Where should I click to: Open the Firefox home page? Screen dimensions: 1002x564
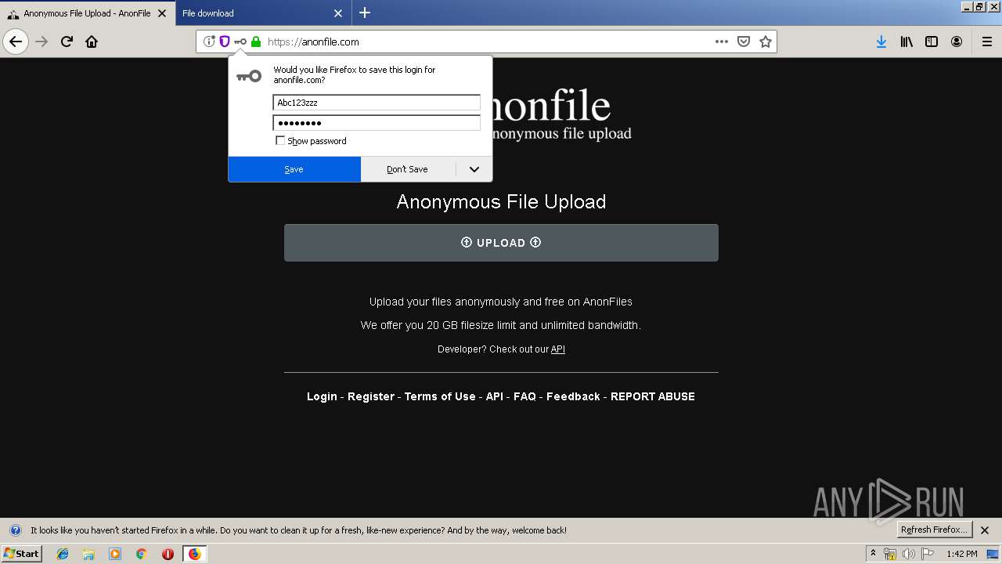point(92,42)
